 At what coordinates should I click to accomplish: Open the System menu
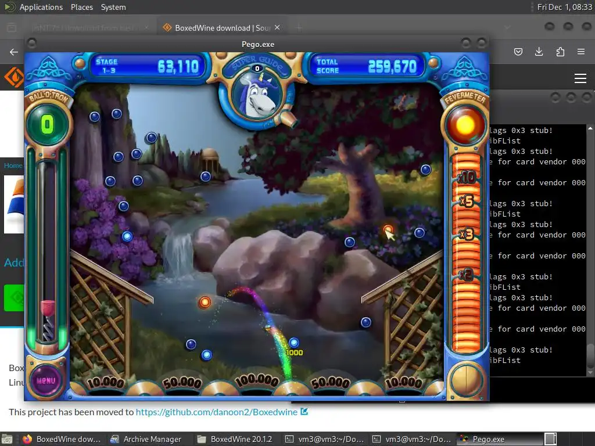113,7
